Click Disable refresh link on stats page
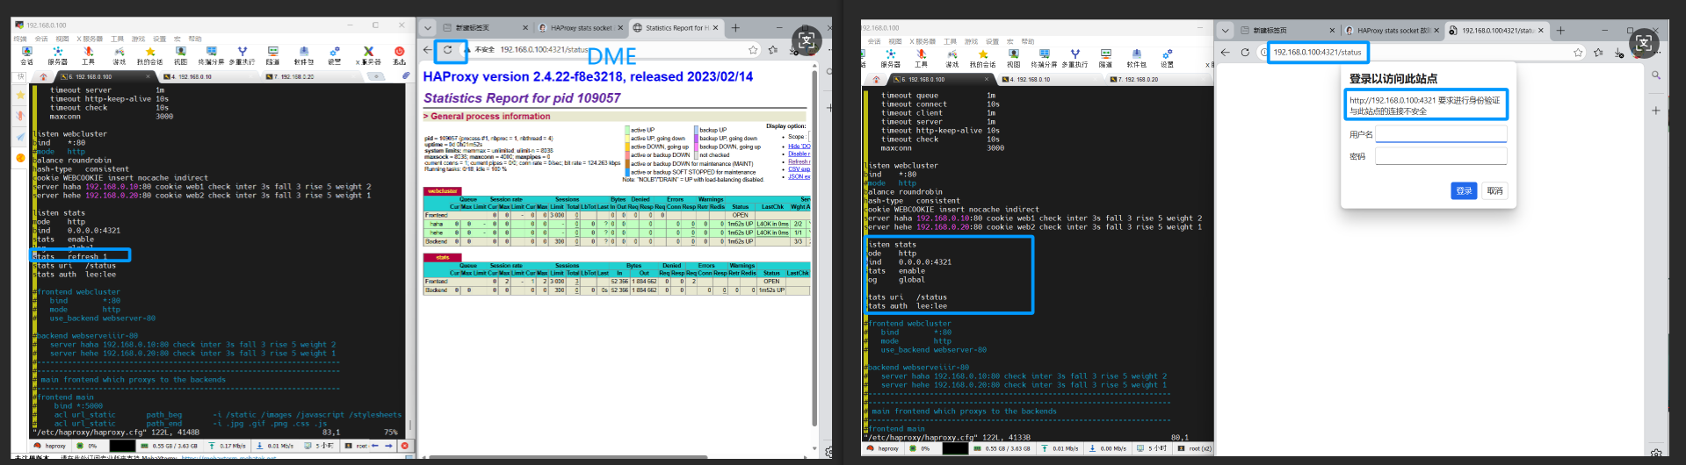1686x465 pixels. [x=799, y=154]
